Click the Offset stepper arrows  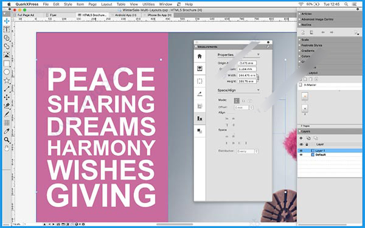tap(251, 108)
